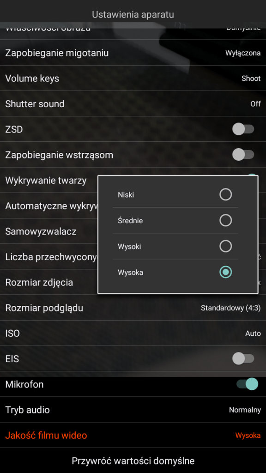Enable the EIS switch
Viewport: 266px width, 473px height.
click(x=243, y=359)
